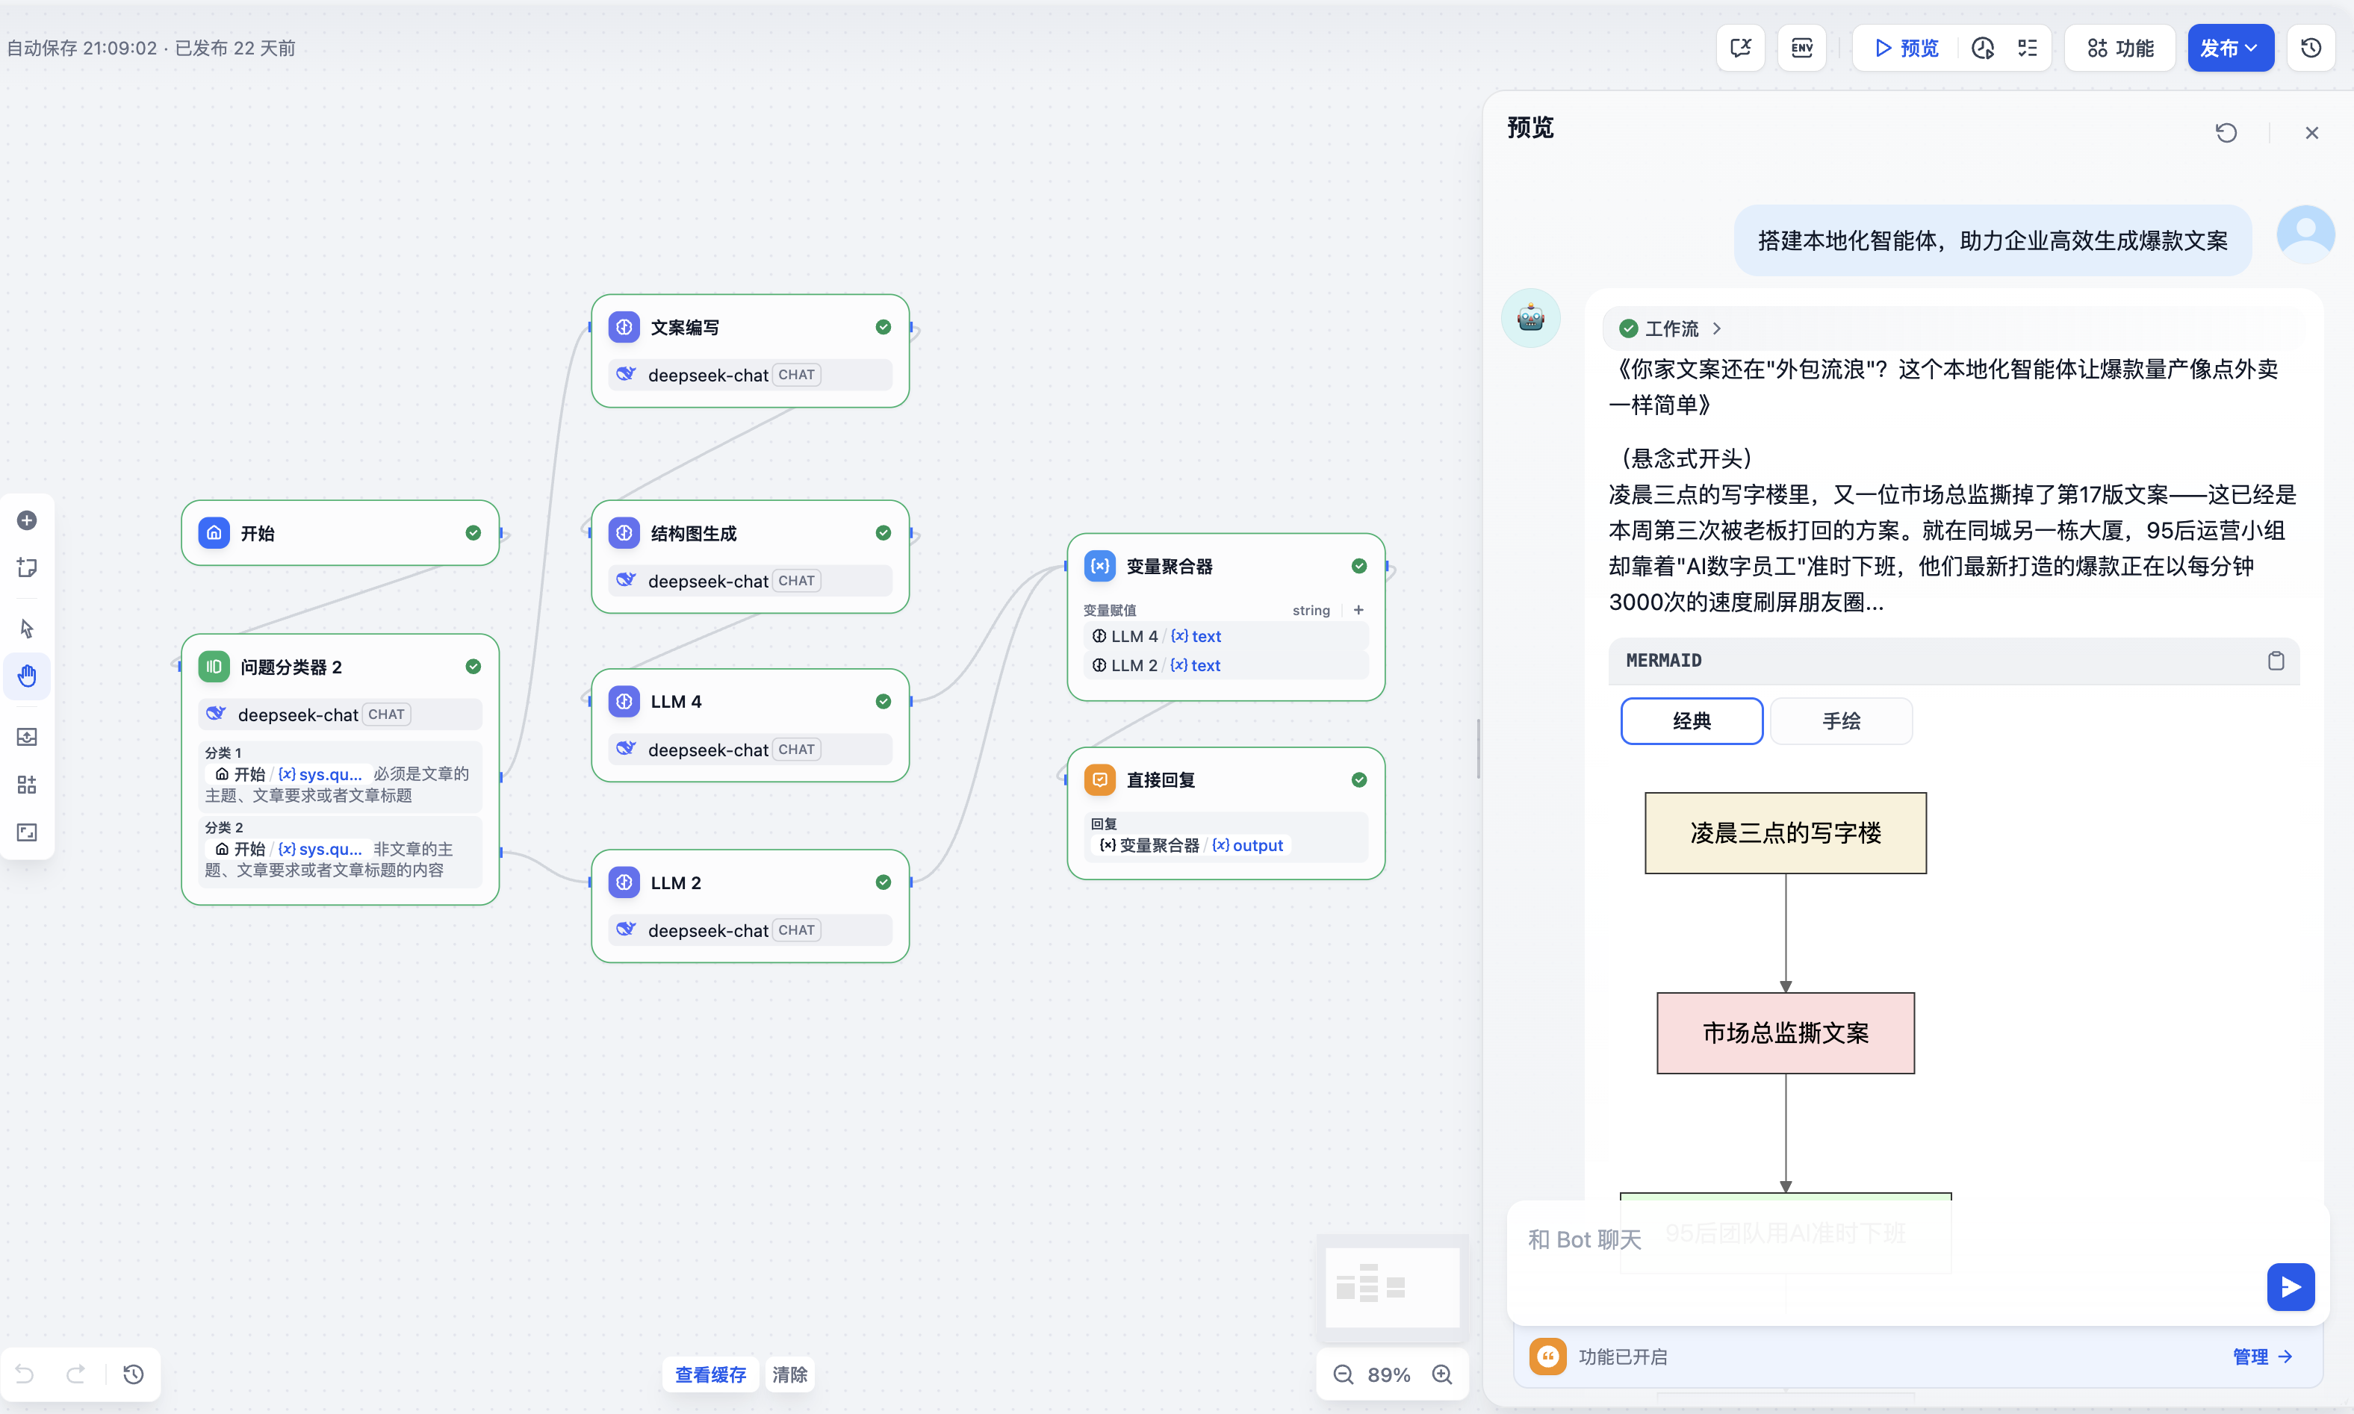Screen dimensions: 2354x1414
Task: Switch diagram to 经典 style
Action: (x=1692, y=721)
